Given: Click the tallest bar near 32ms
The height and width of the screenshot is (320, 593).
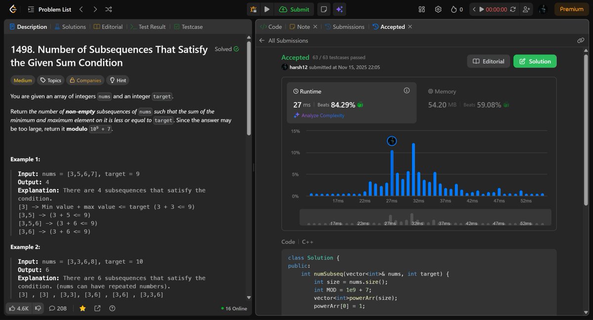Looking at the screenshot, I should (x=413, y=169).
